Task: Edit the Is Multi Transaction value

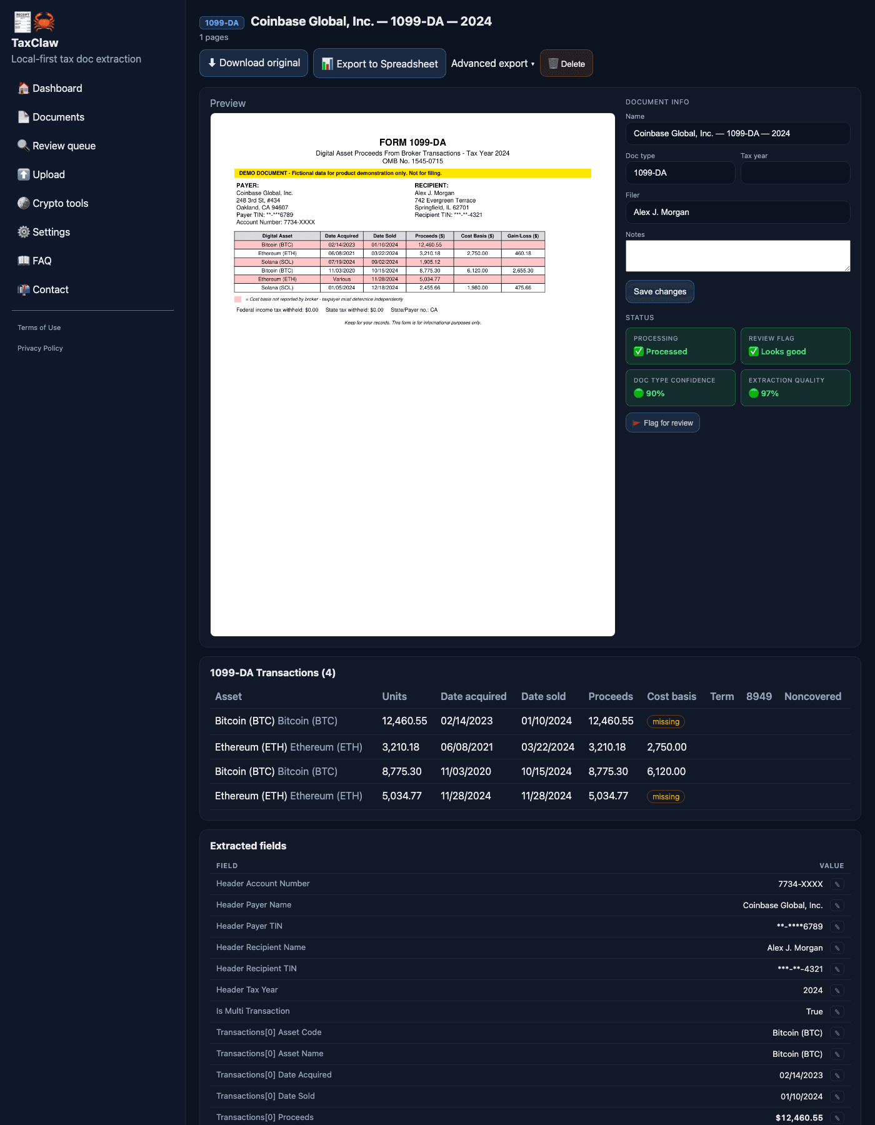Action: [x=837, y=1011]
